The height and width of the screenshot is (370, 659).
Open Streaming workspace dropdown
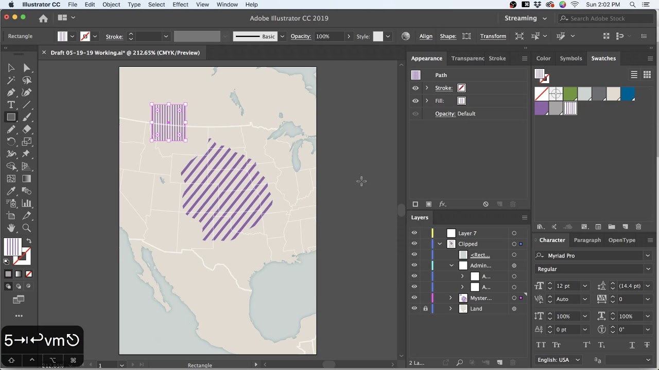[526, 18]
